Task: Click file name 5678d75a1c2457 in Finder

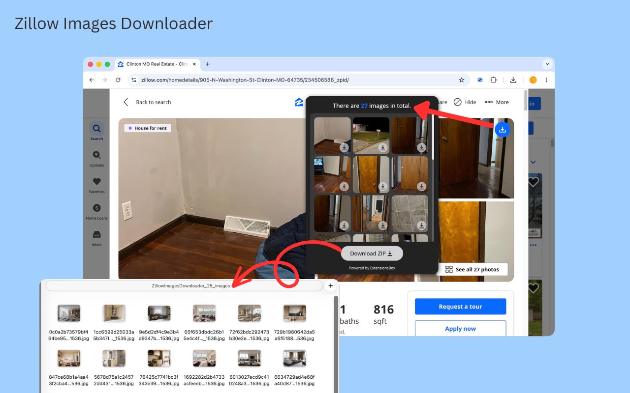Action: click(114, 380)
